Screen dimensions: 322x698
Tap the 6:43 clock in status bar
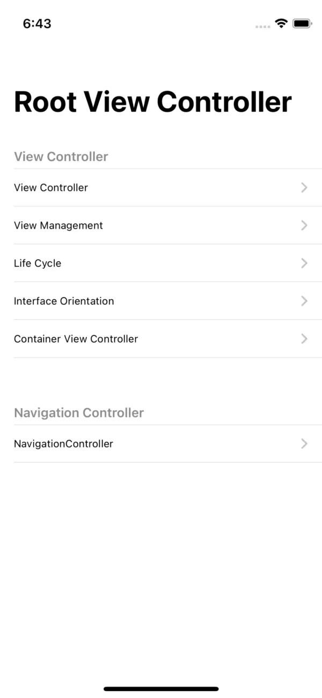click(37, 24)
